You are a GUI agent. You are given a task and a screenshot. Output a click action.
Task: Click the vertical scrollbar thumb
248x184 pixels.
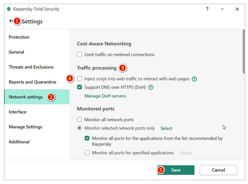coord(244,51)
